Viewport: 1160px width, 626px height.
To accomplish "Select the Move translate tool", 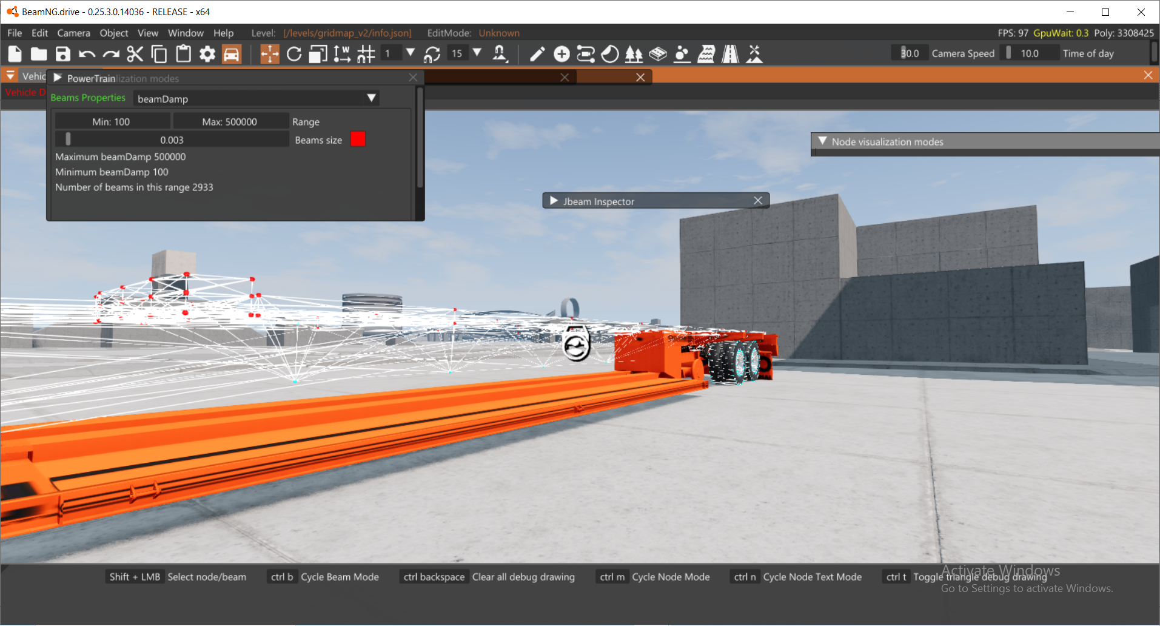I will tap(269, 54).
